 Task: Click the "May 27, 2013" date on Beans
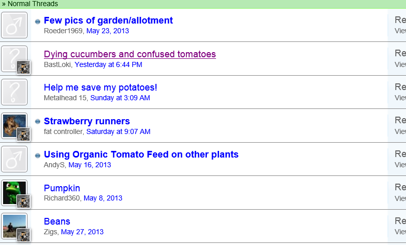point(82,232)
